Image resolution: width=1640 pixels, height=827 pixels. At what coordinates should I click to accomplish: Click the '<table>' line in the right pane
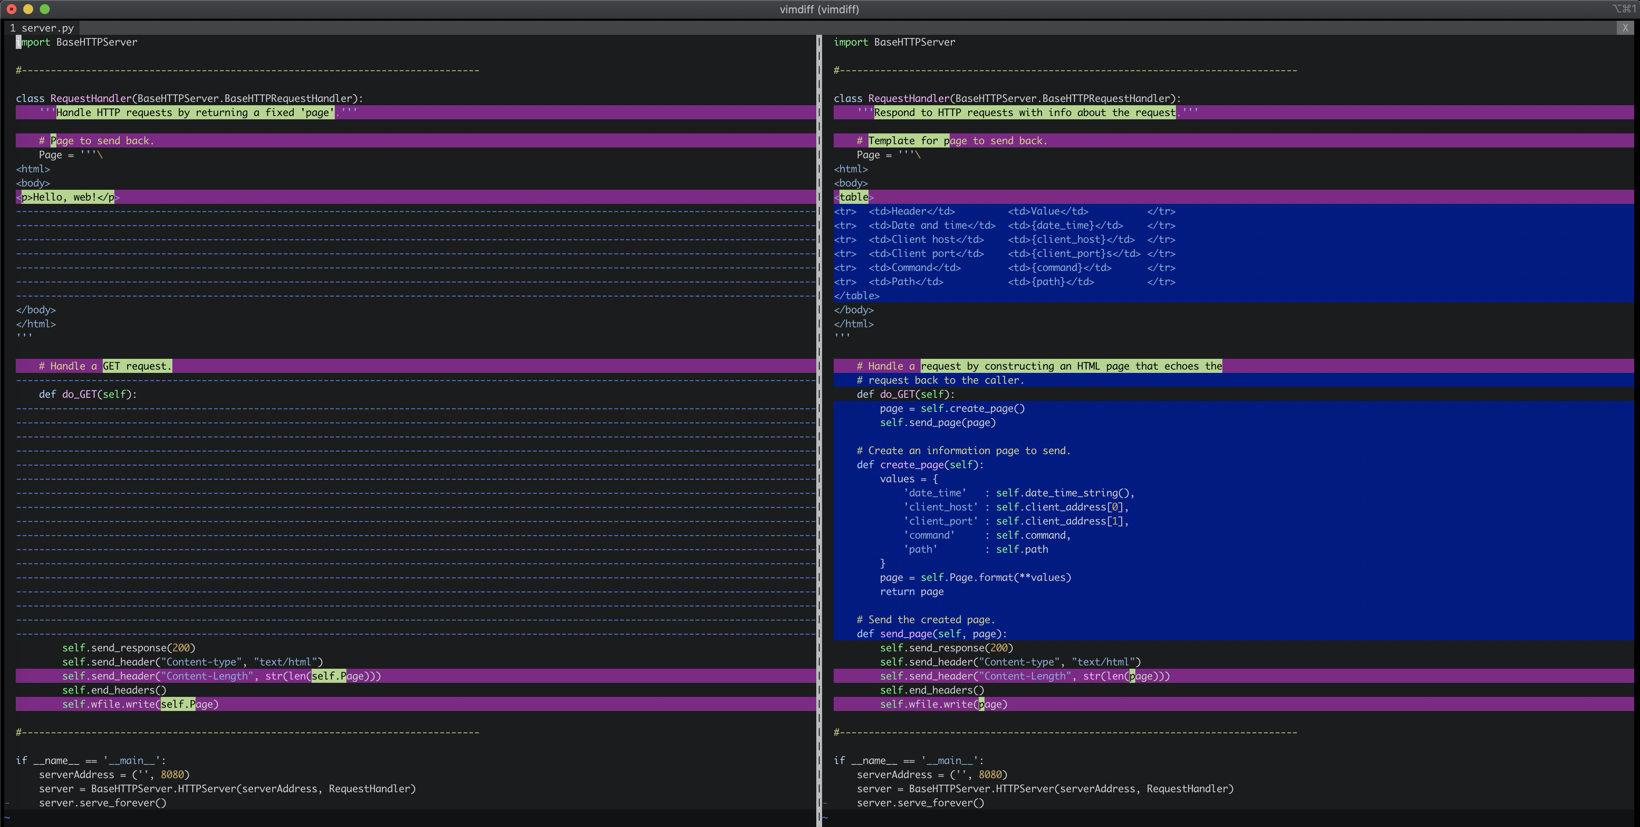[x=854, y=197]
